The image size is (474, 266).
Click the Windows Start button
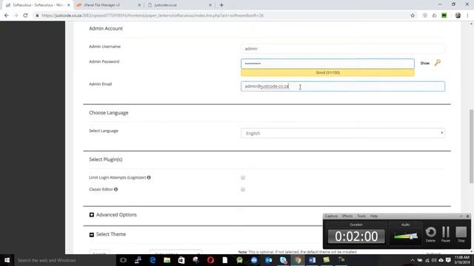(7, 260)
